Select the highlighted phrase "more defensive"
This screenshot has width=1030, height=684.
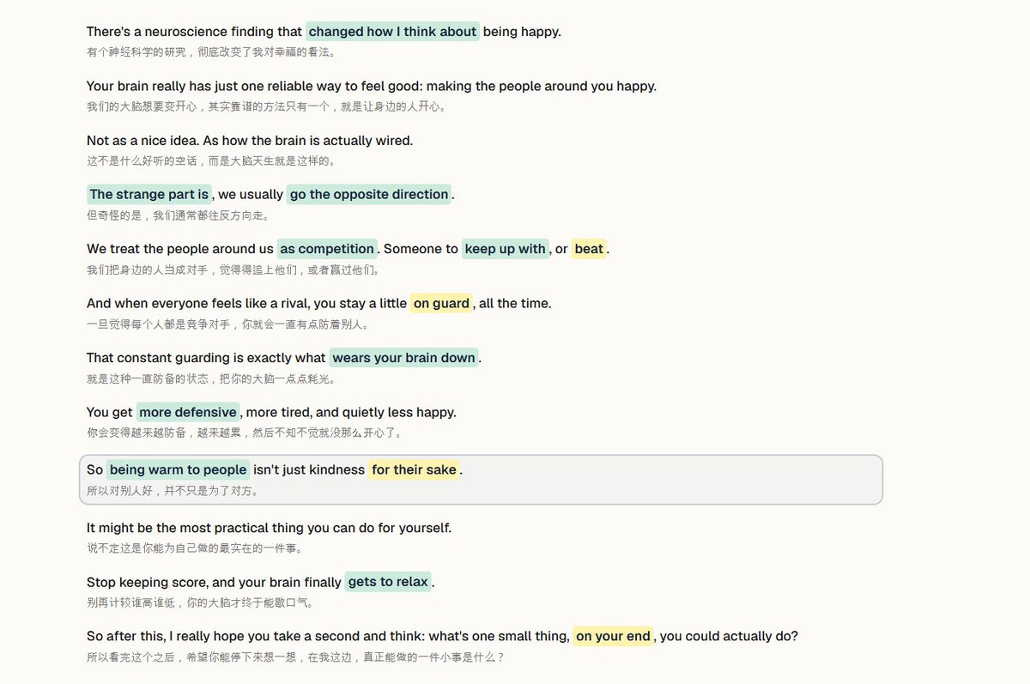pos(188,412)
